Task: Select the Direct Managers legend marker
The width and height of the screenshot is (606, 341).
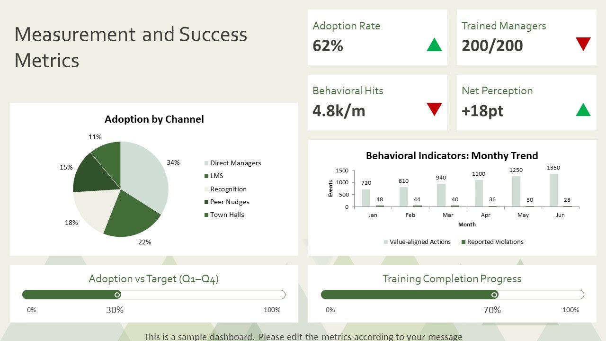Action: (x=206, y=163)
